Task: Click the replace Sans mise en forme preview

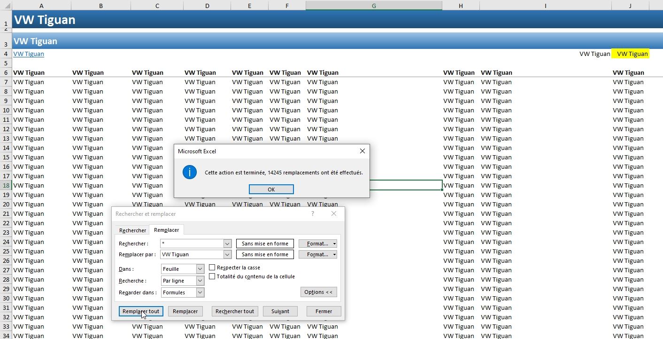Action: (x=265, y=254)
